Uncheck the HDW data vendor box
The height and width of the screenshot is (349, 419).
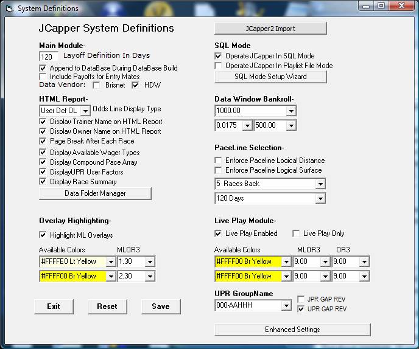(135, 85)
